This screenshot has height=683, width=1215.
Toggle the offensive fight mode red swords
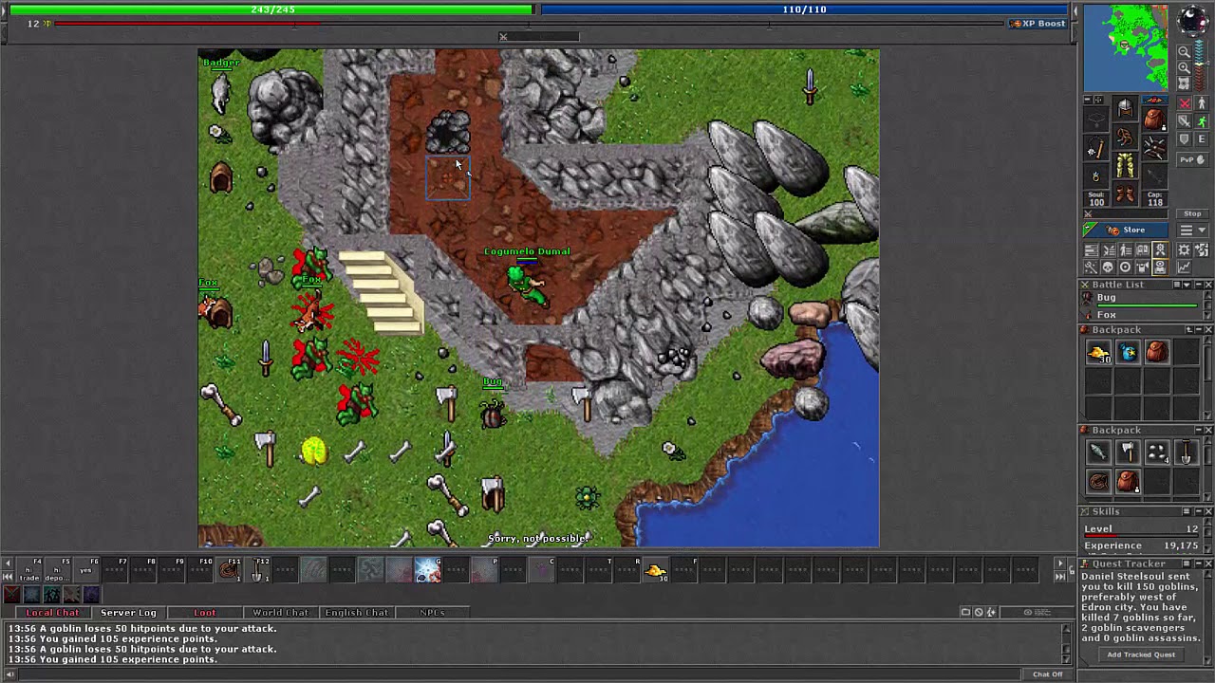(1185, 103)
